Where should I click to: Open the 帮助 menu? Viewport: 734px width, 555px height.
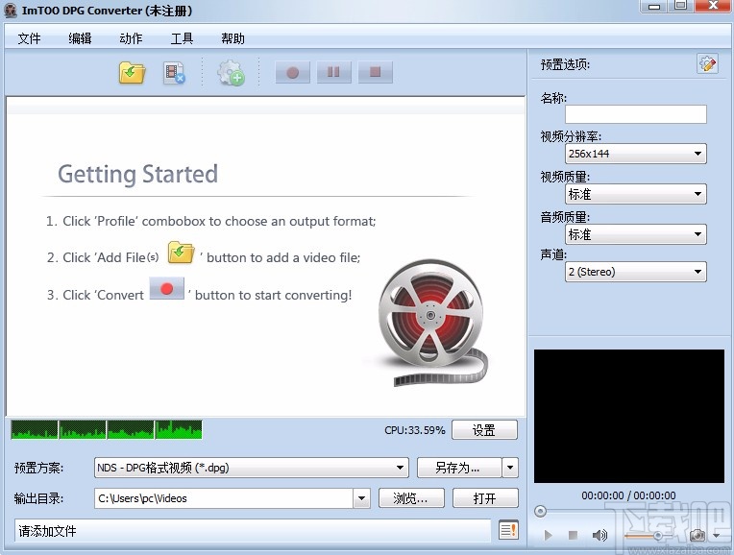[233, 38]
